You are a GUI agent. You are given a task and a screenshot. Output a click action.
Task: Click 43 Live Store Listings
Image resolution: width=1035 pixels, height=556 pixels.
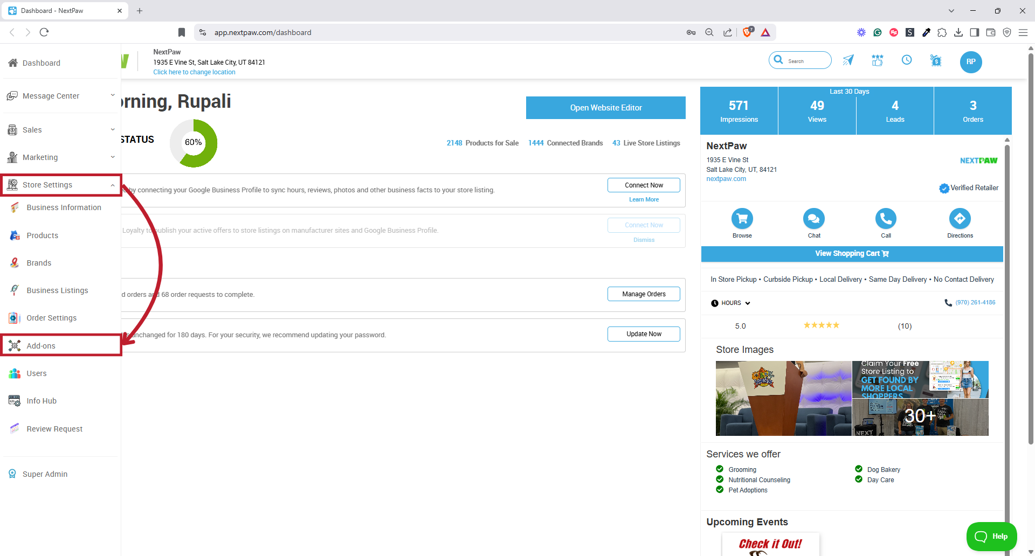coord(646,143)
